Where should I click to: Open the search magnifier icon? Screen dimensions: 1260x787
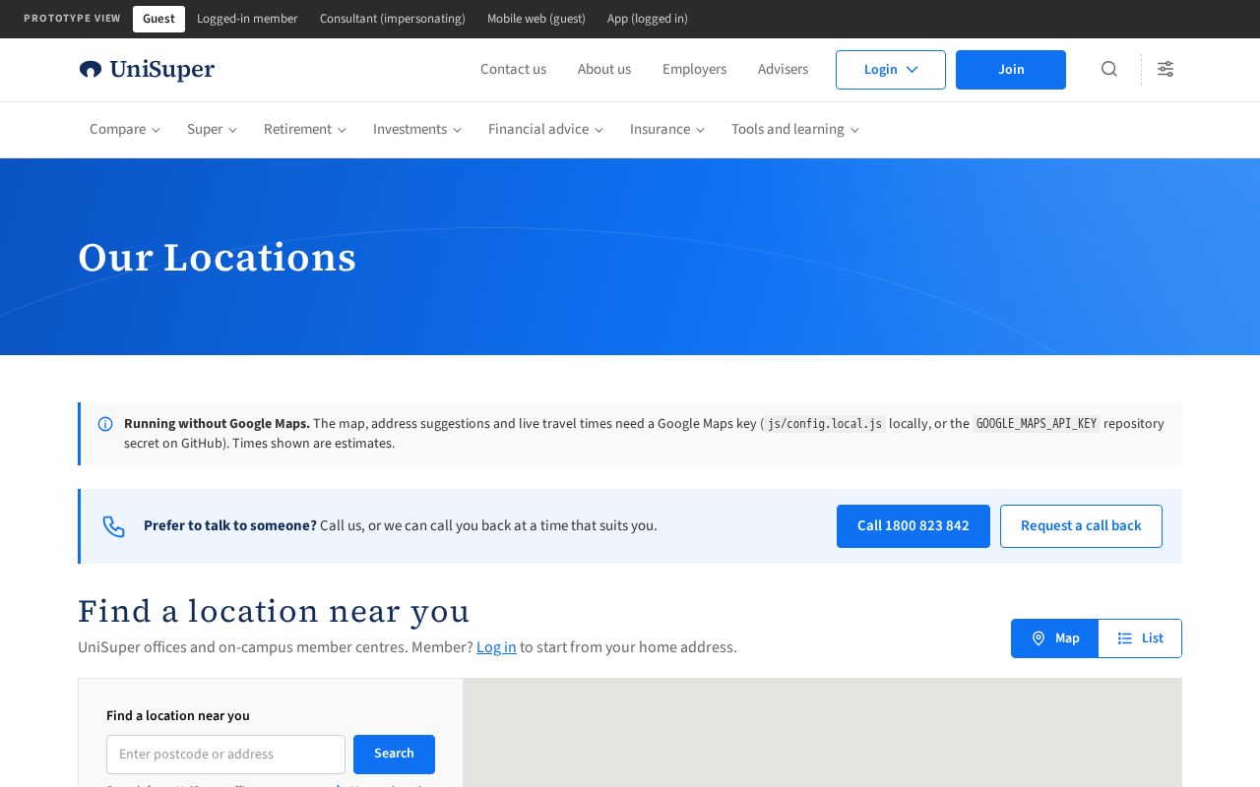point(1109,69)
